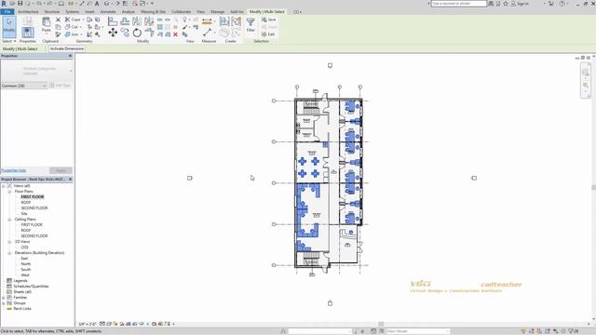Select the Offset tool
The height and width of the screenshot is (335, 596).
pos(125,21)
